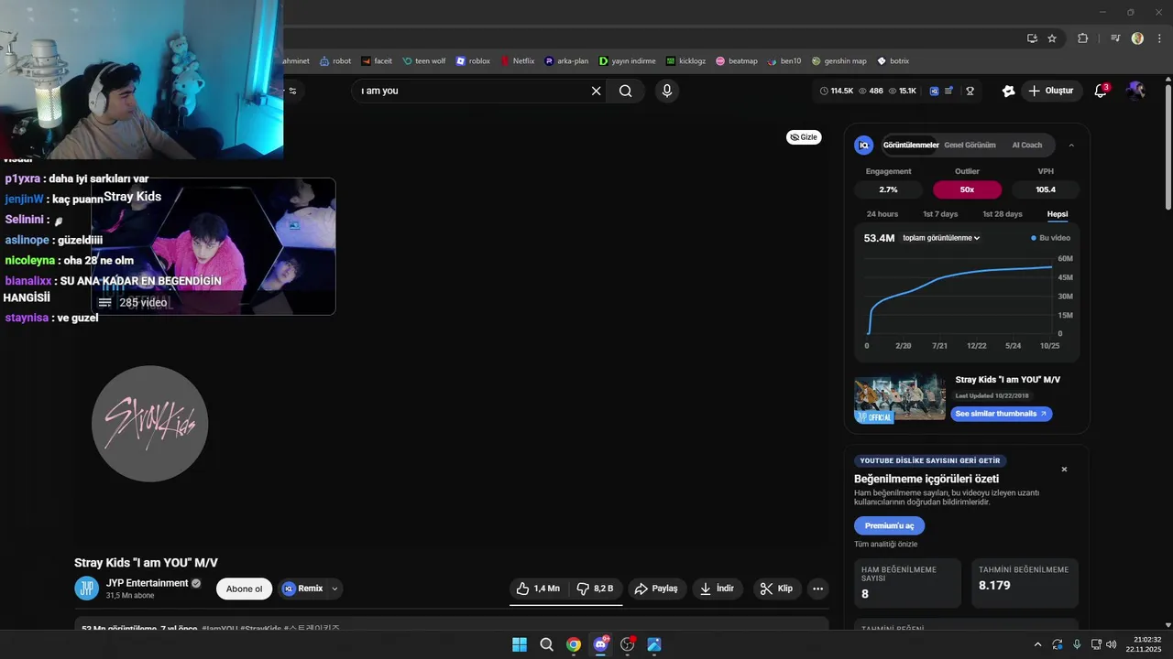
Task: Open search filter sliders icon
Action: tap(293, 91)
